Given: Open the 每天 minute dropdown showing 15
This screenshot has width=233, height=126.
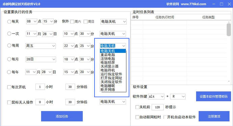Looking at the screenshot, I should (x=48, y=21).
